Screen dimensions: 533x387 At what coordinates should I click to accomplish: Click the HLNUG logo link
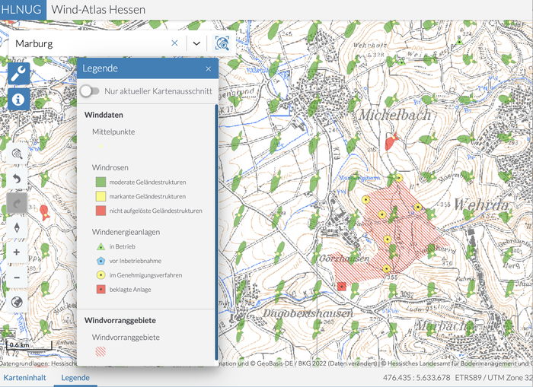click(x=22, y=9)
